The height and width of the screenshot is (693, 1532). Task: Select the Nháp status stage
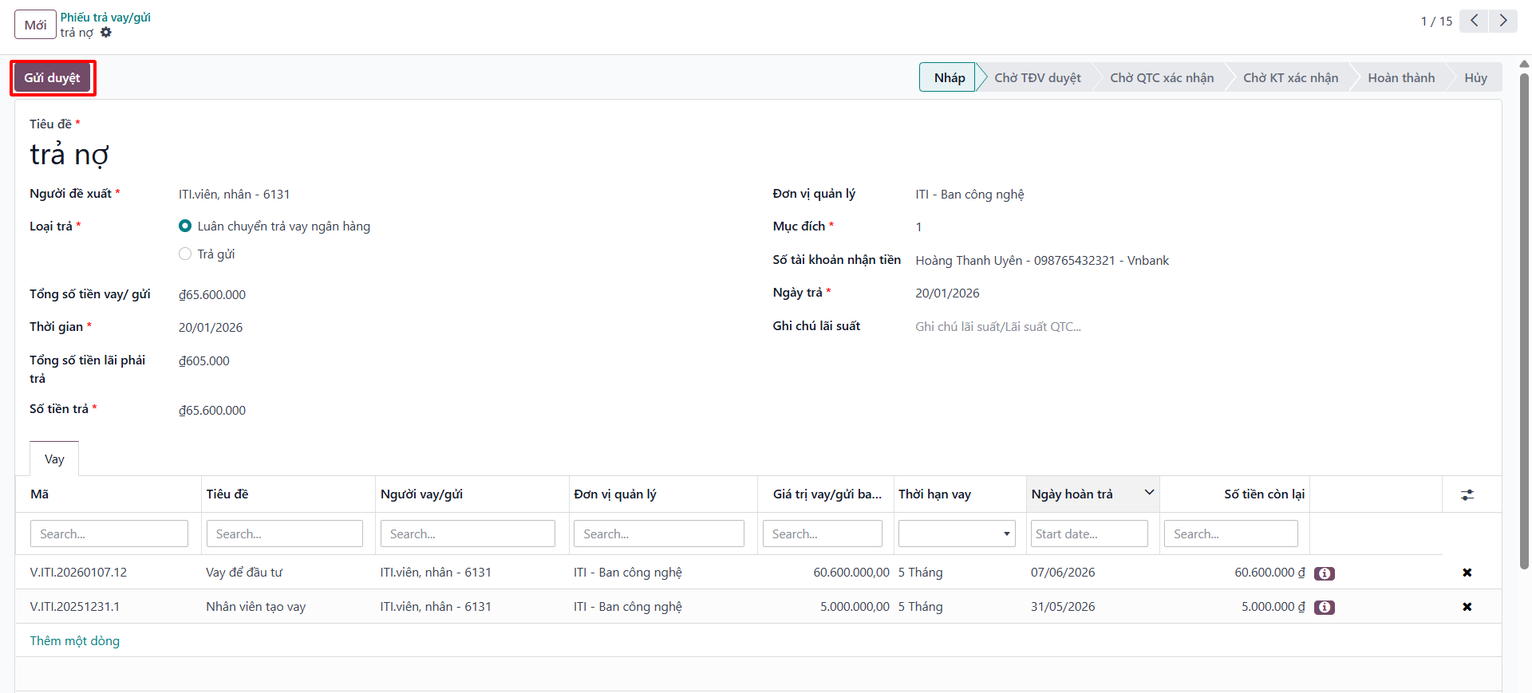(x=948, y=77)
